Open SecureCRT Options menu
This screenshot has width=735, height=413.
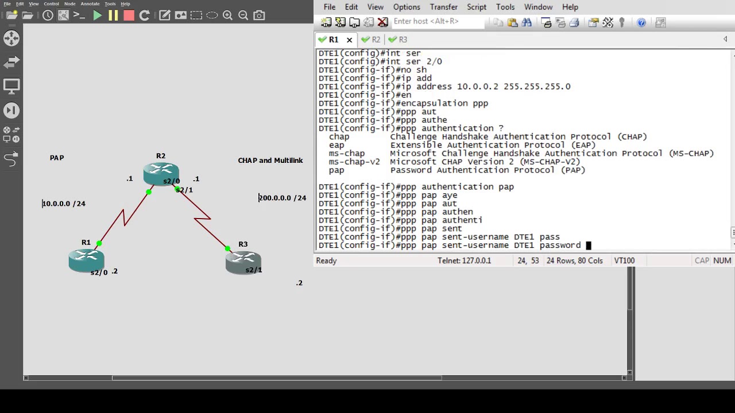pyautogui.click(x=407, y=7)
